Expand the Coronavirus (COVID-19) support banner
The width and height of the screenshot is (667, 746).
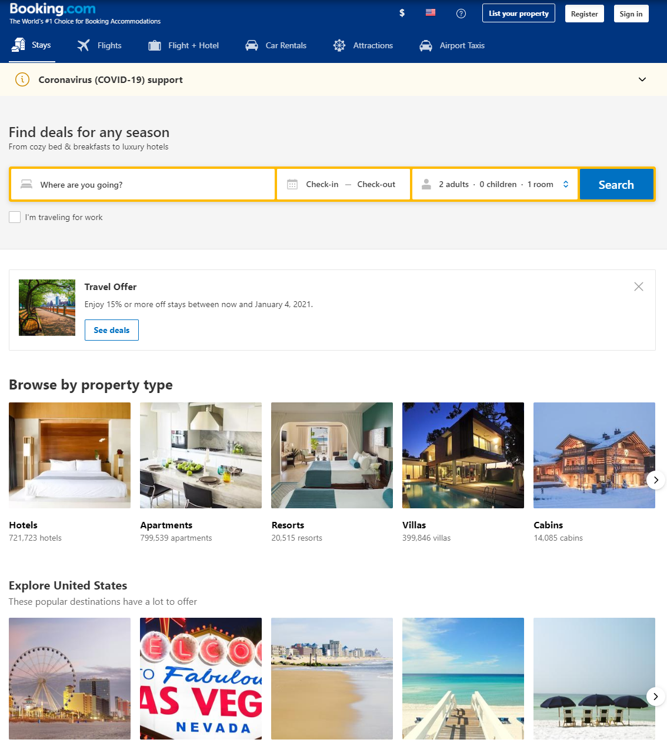click(642, 79)
